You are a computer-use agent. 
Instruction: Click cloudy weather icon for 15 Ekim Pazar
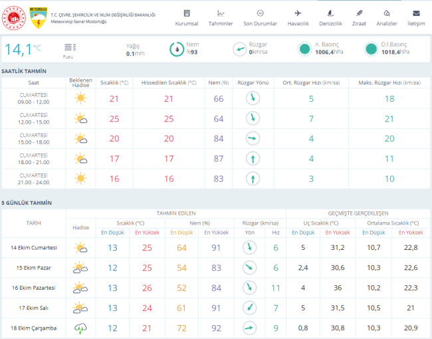(x=80, y=268)
